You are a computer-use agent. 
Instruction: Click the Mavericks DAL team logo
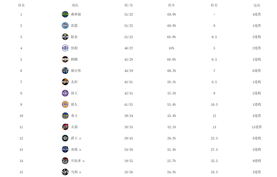(65, 71)
